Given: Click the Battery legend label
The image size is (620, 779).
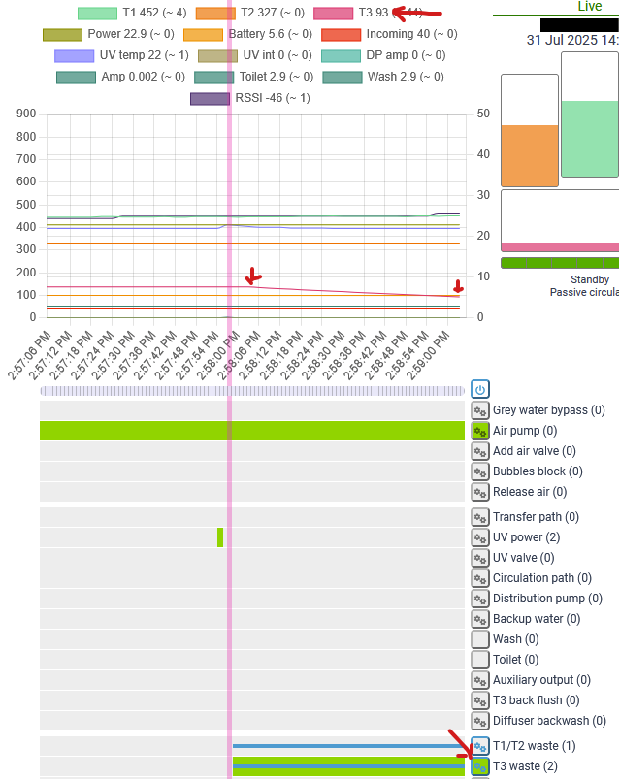Looking at the screenshot, I should point(271,34).
